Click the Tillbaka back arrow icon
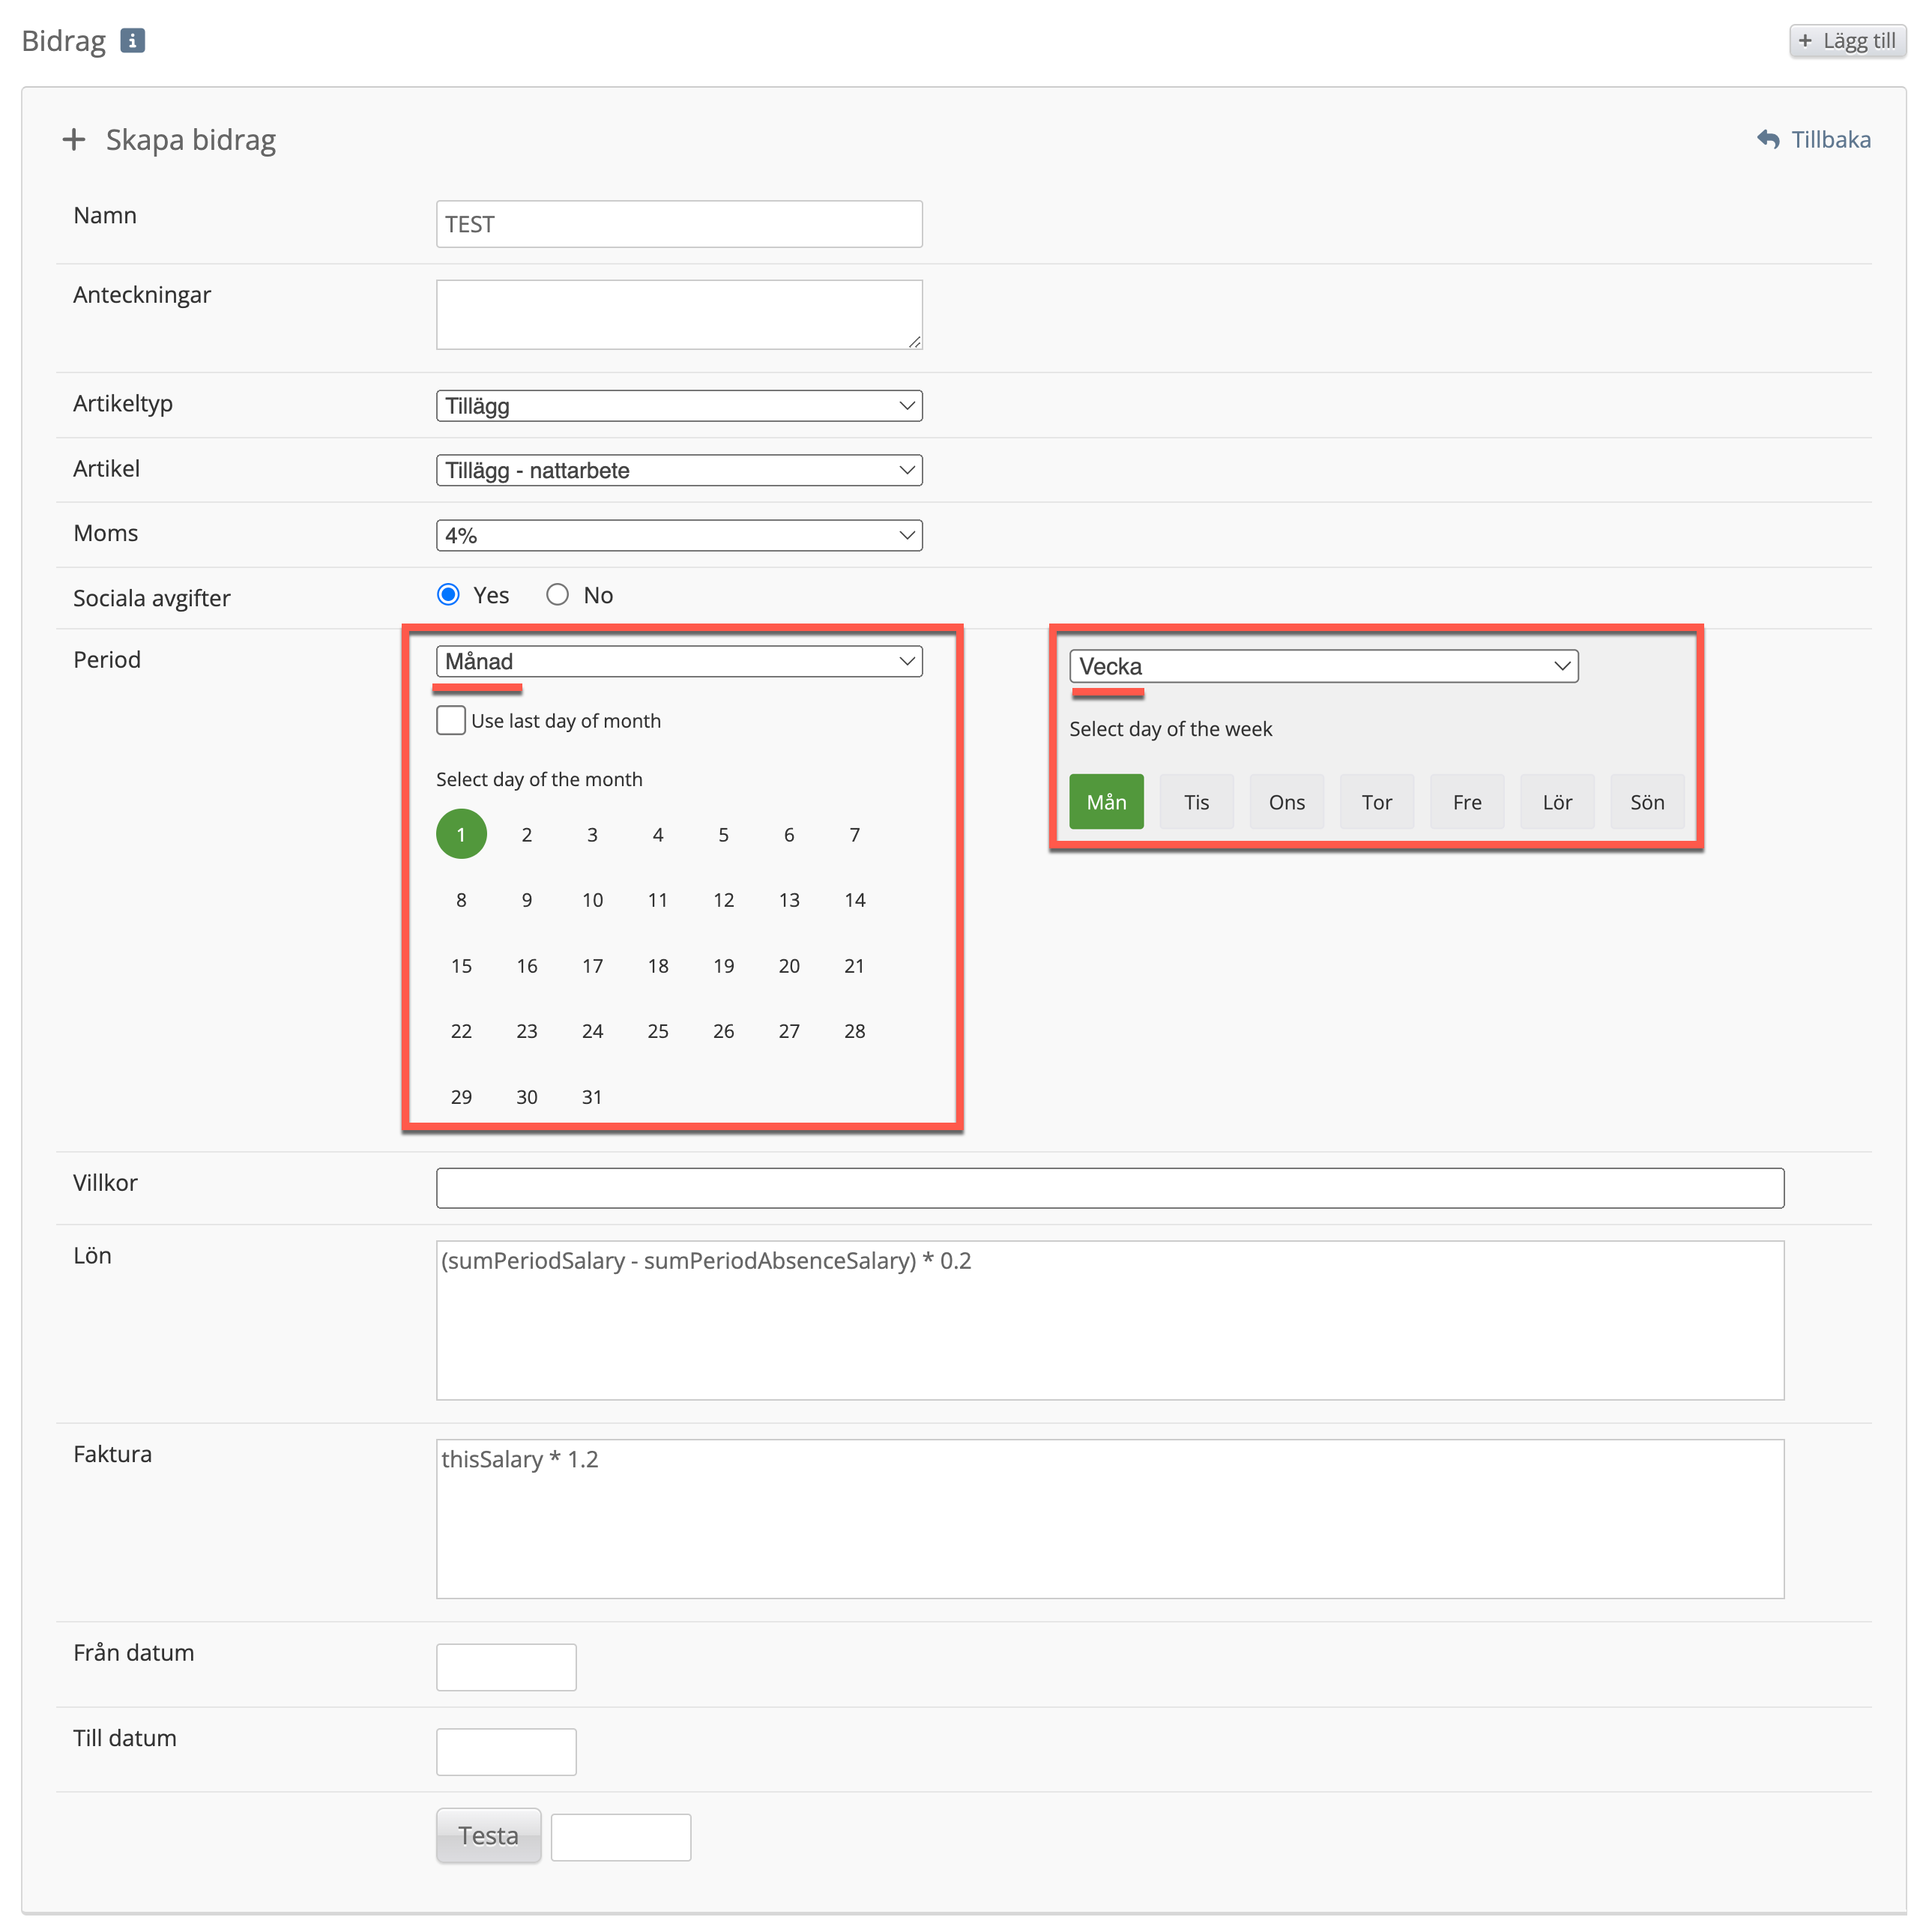 pos(1768,139)
